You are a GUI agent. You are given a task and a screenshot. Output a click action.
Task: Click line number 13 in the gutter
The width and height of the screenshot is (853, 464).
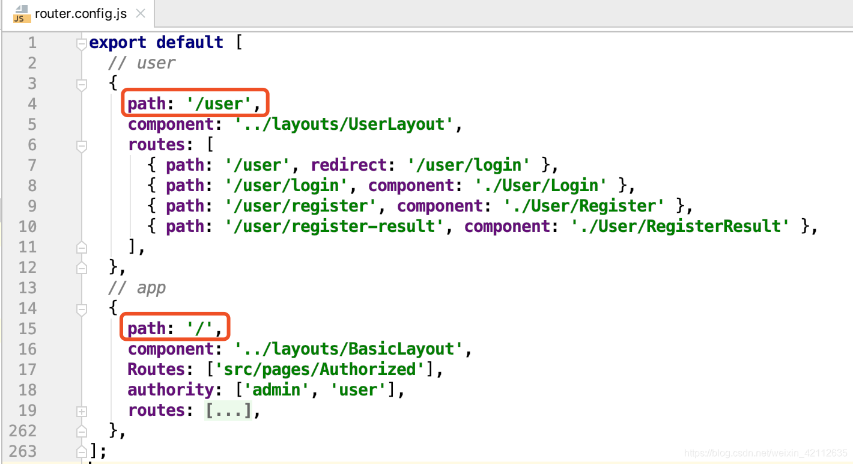tap(27, 288)
